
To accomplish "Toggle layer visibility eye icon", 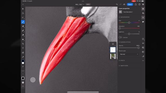I will click(143, 43).
